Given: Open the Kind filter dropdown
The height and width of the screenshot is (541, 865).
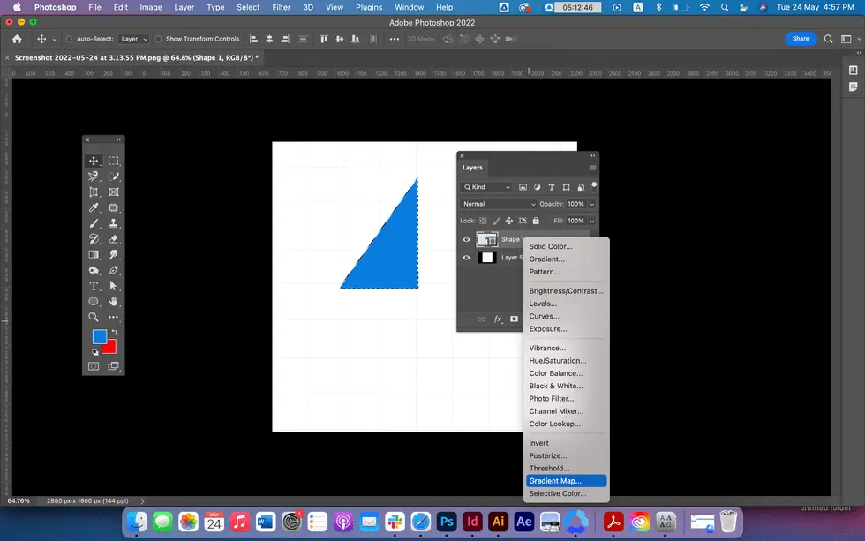Looking at the screenshot, I should pyautogui.click(x=486, y=187).
